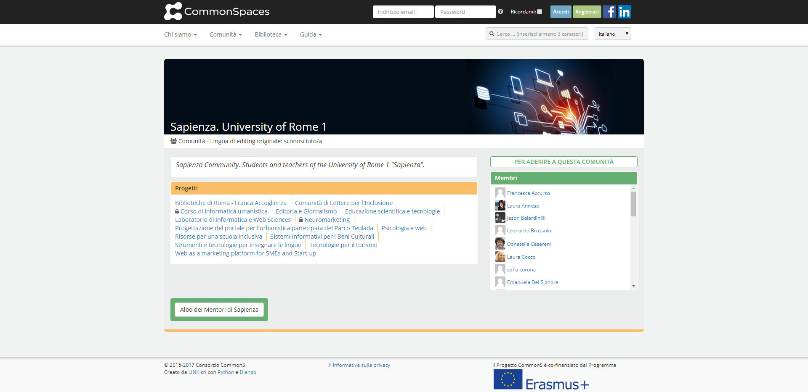Open sofia corona's avatar

pyautogui.click(x=500, y=269)
